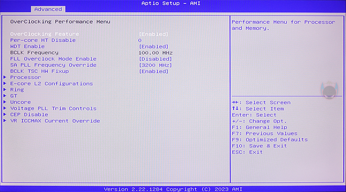Expand arrow next to Voltage PLL Trim Controls

(x=5, y=108)
